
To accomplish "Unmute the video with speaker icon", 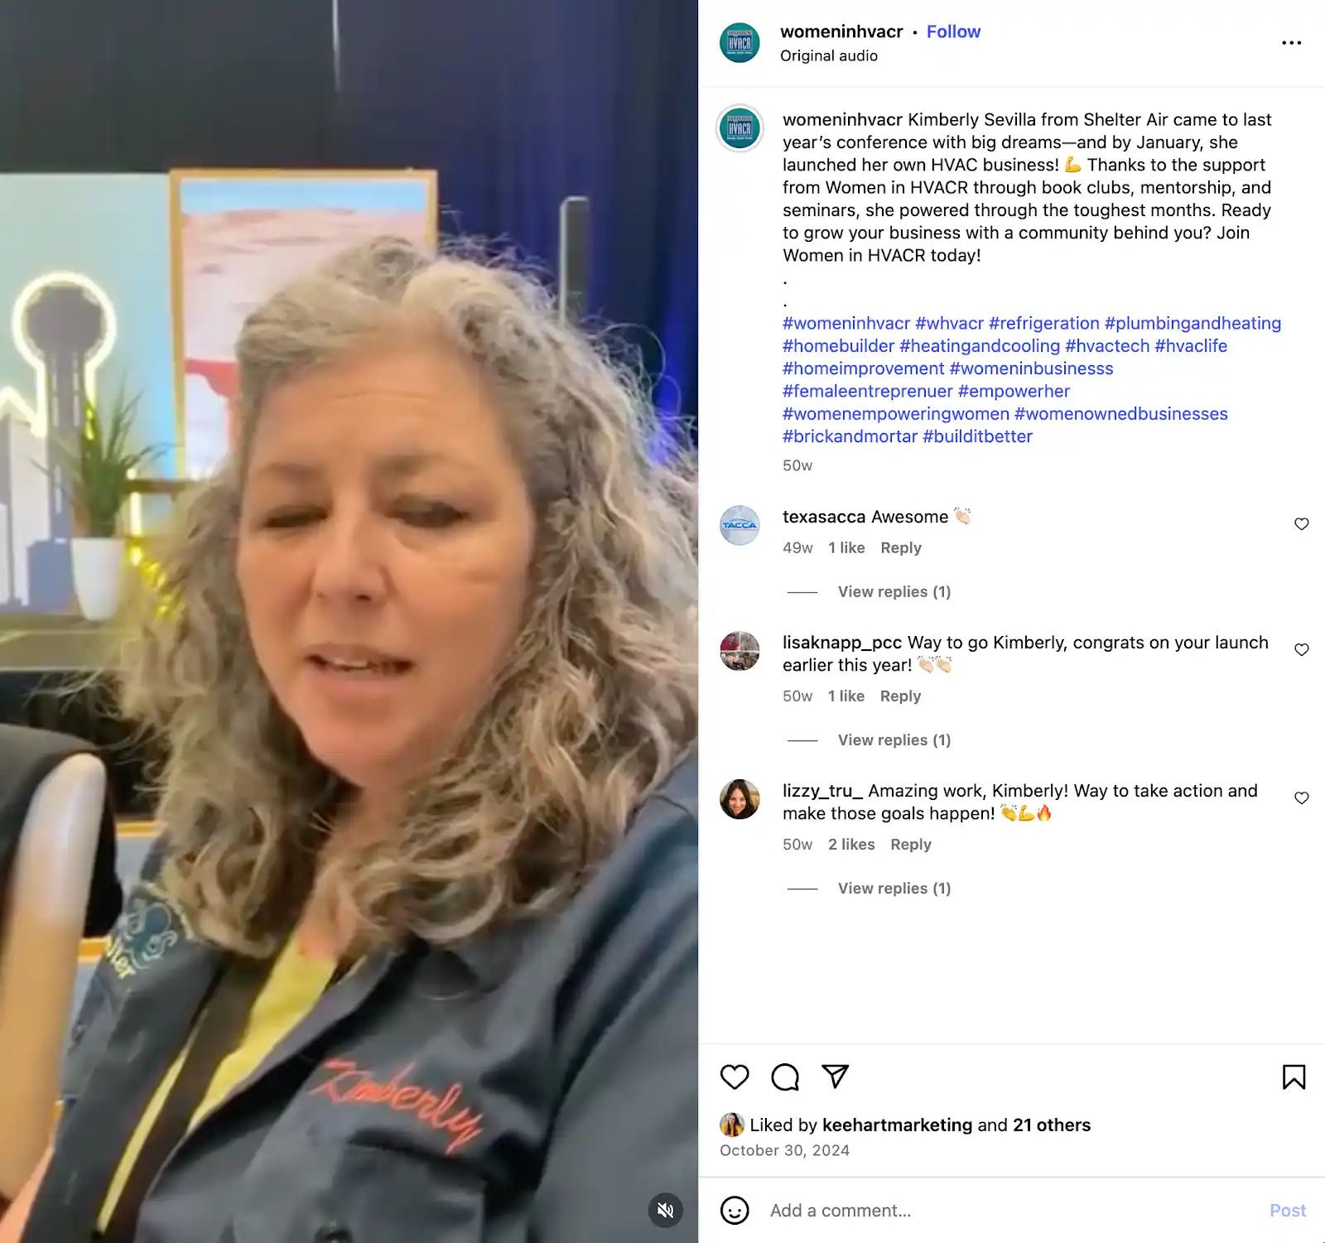I will tap(665, 1210).
